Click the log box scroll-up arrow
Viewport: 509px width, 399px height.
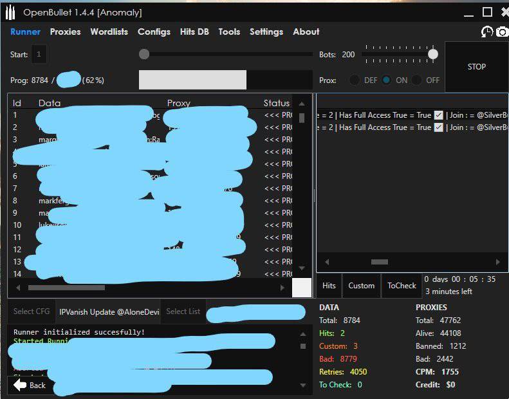(x=303, y=334)
